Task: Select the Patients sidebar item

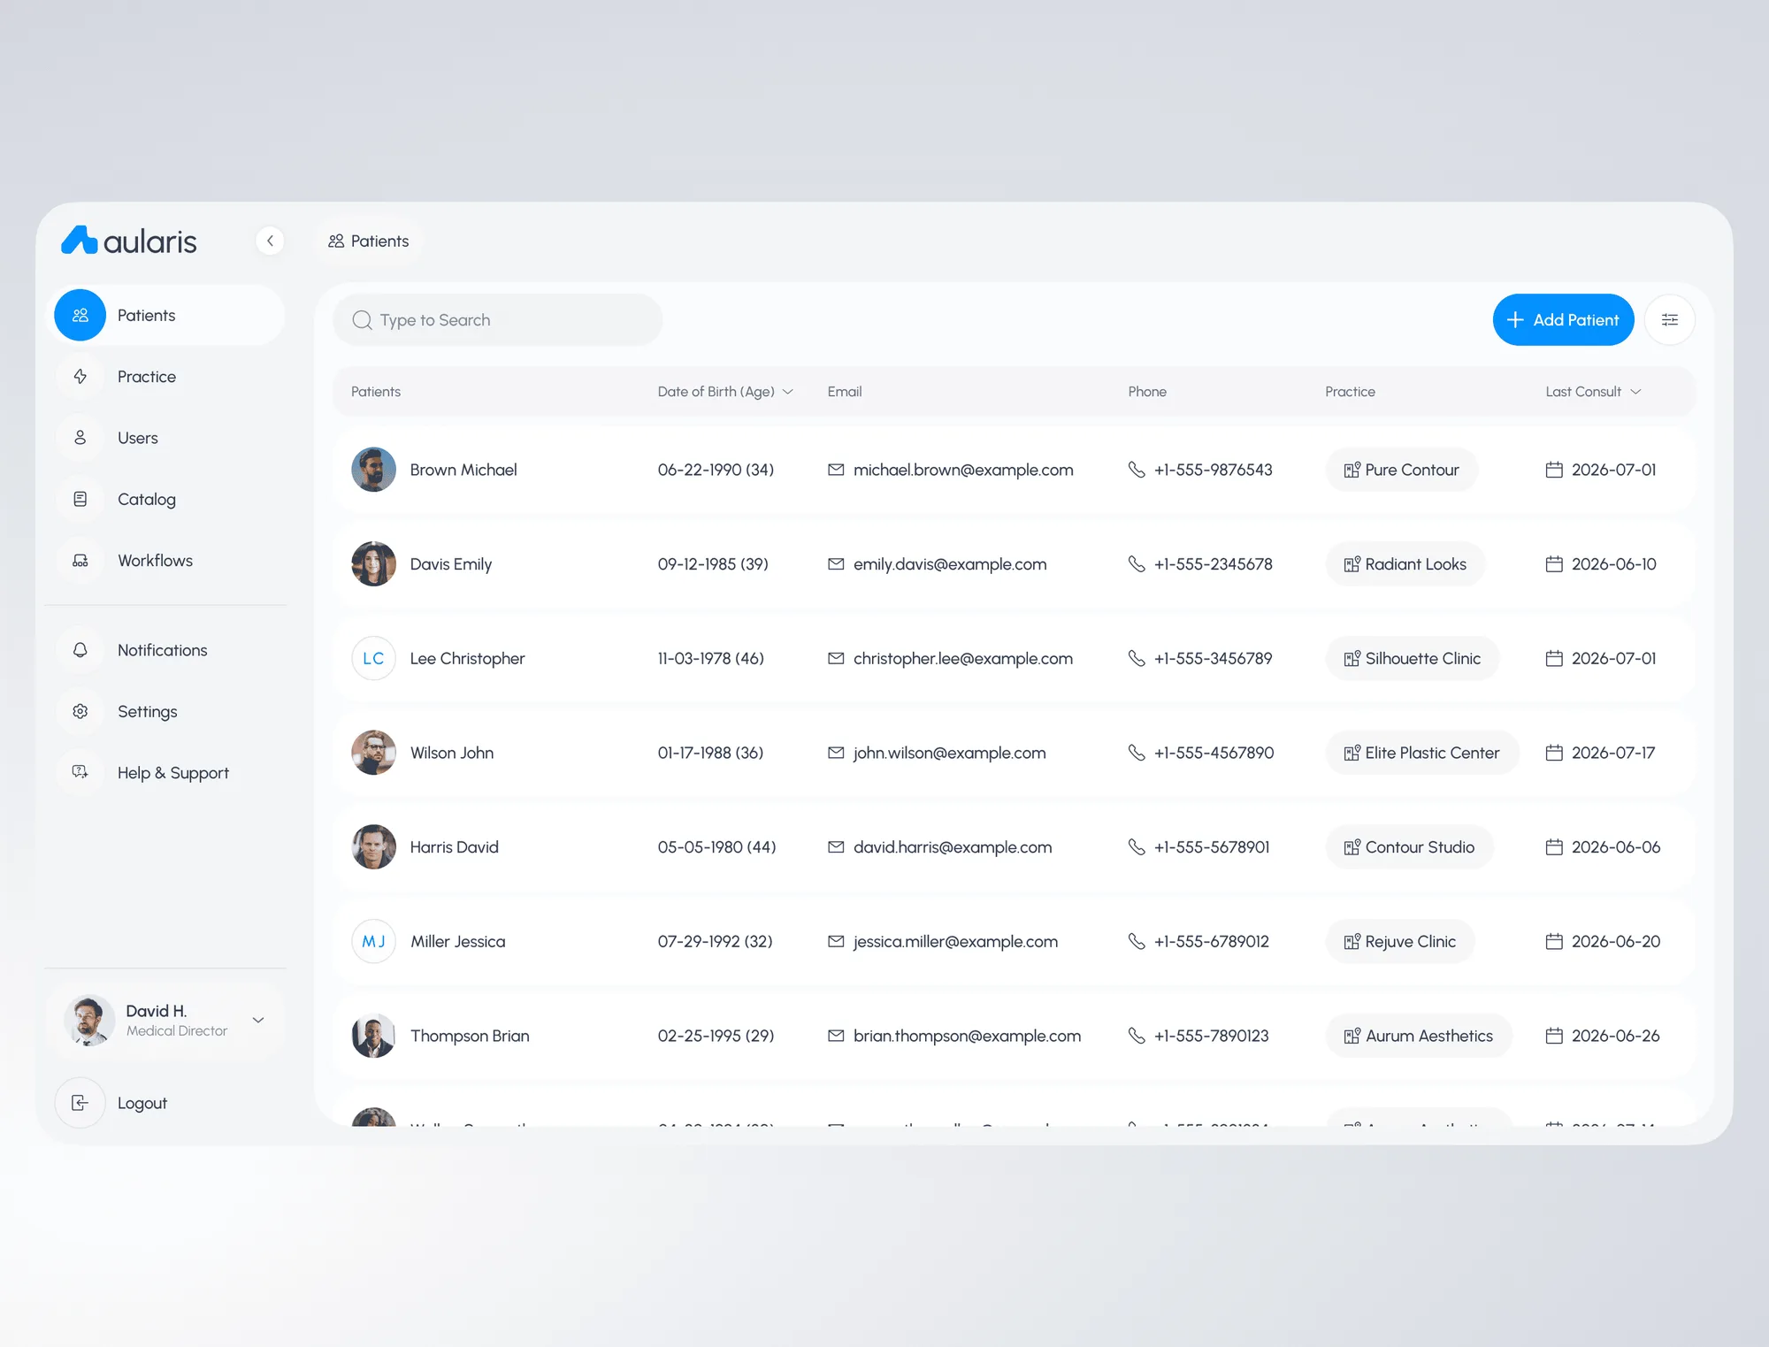Action: point(165,315)
